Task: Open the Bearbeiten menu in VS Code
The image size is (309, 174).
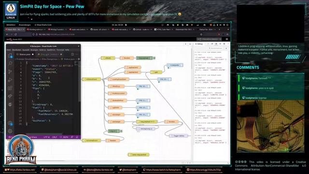Action: 16,50
